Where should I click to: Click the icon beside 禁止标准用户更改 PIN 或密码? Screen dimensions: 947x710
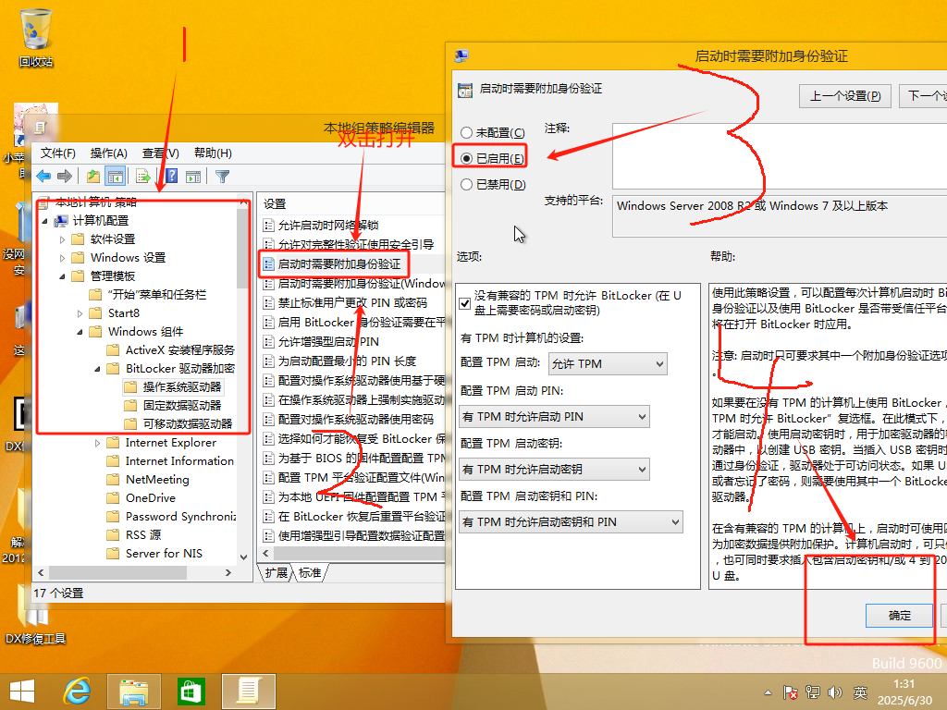269,303
